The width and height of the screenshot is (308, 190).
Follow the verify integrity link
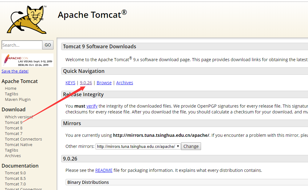pos(92,106)
